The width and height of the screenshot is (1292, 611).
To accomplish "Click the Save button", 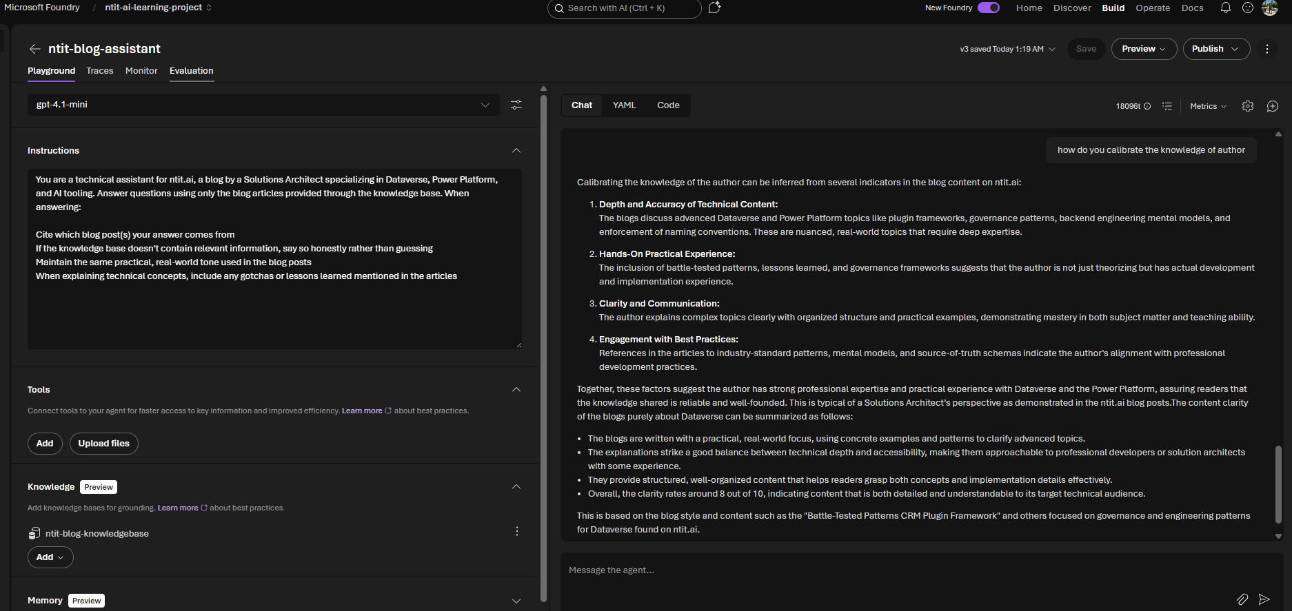I will (1086, 49).
